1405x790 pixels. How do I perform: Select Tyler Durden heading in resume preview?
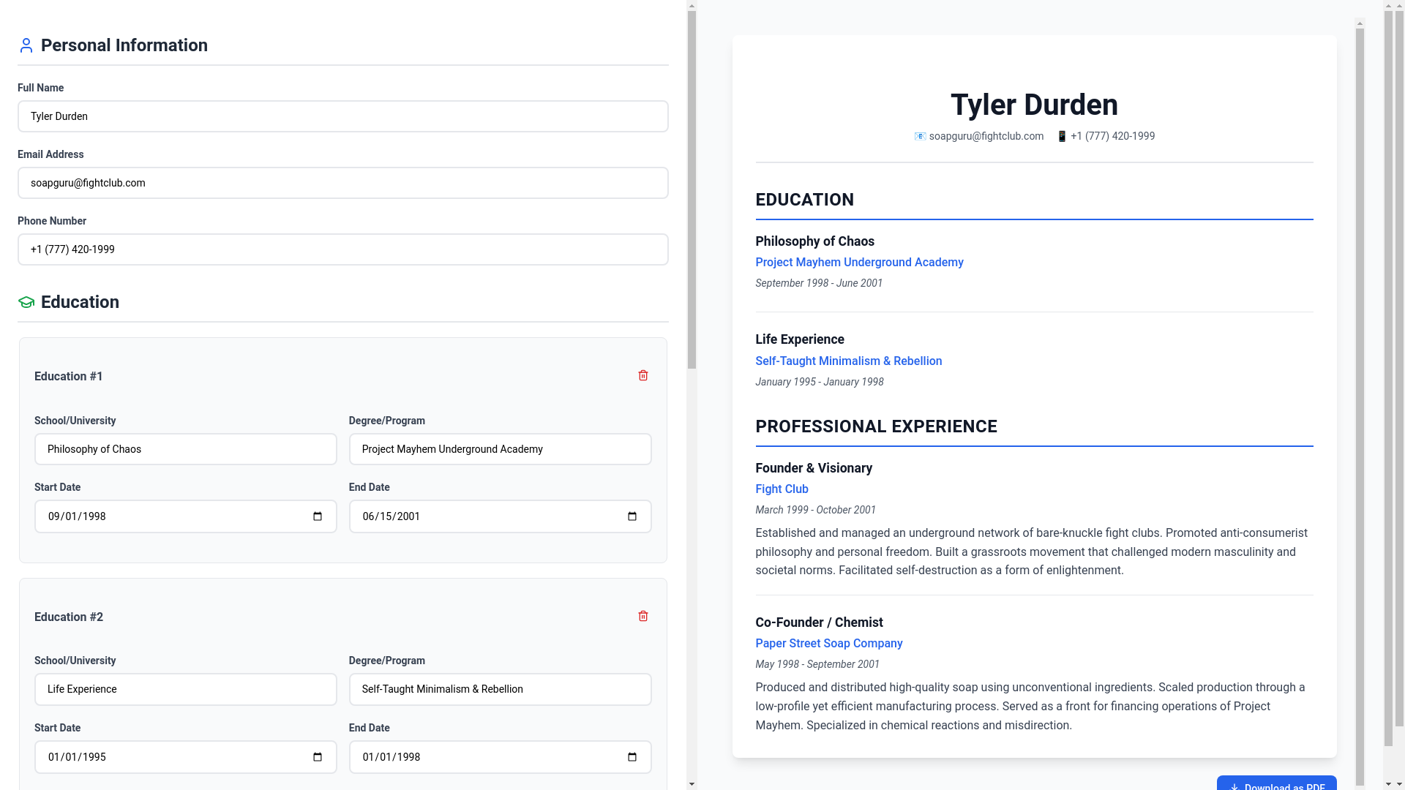point(1034,105)
